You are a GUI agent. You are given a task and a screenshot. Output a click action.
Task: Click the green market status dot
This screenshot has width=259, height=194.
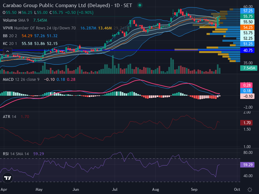tap(140, 5)
